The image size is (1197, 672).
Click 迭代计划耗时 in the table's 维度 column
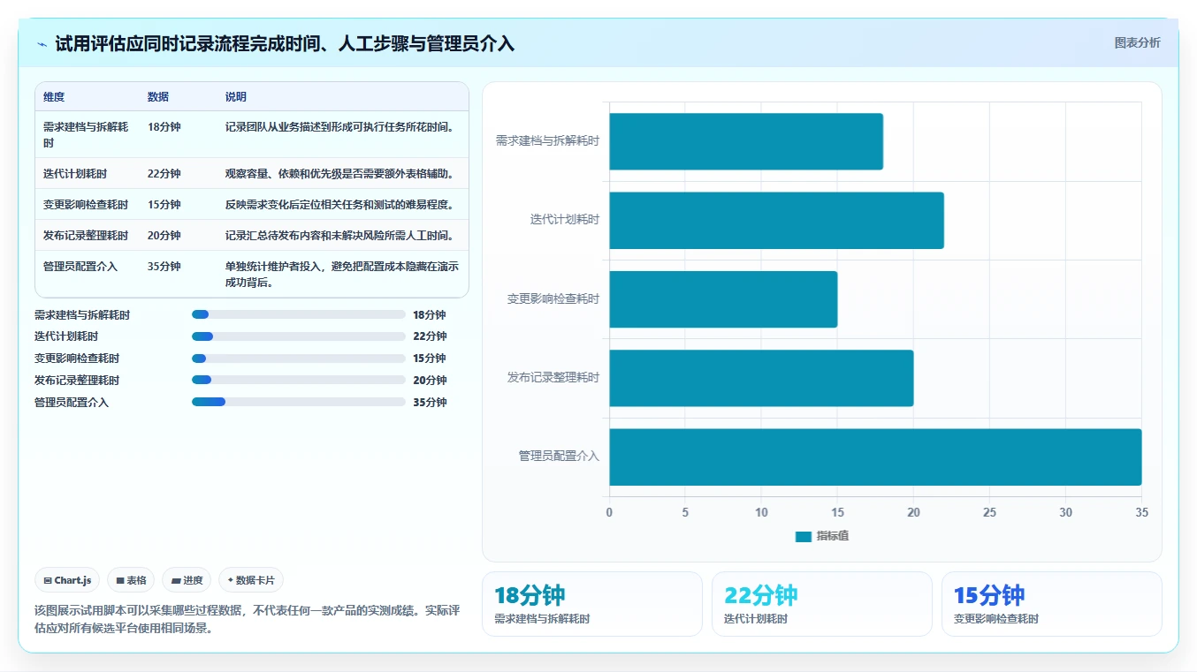pyautogui.click(x=75, y=174)
